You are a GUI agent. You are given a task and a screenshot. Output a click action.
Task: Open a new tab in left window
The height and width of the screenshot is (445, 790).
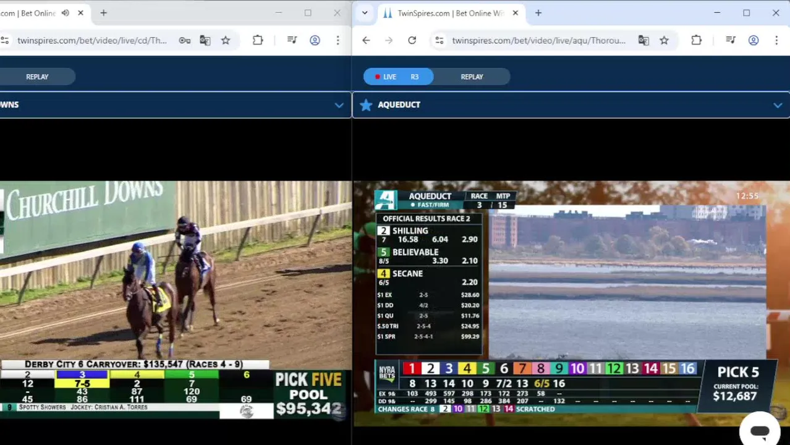click(x=103, y=13)
